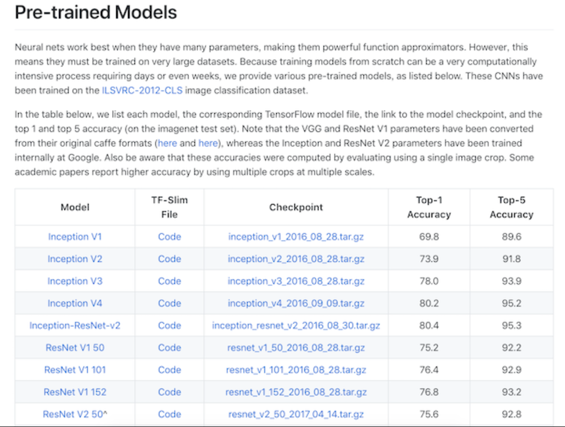
Task: Open the Code link for Inception V2
Action: tap(169, 259)
